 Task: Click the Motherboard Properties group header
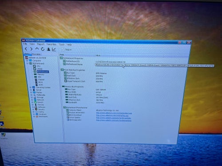(71, 58)
